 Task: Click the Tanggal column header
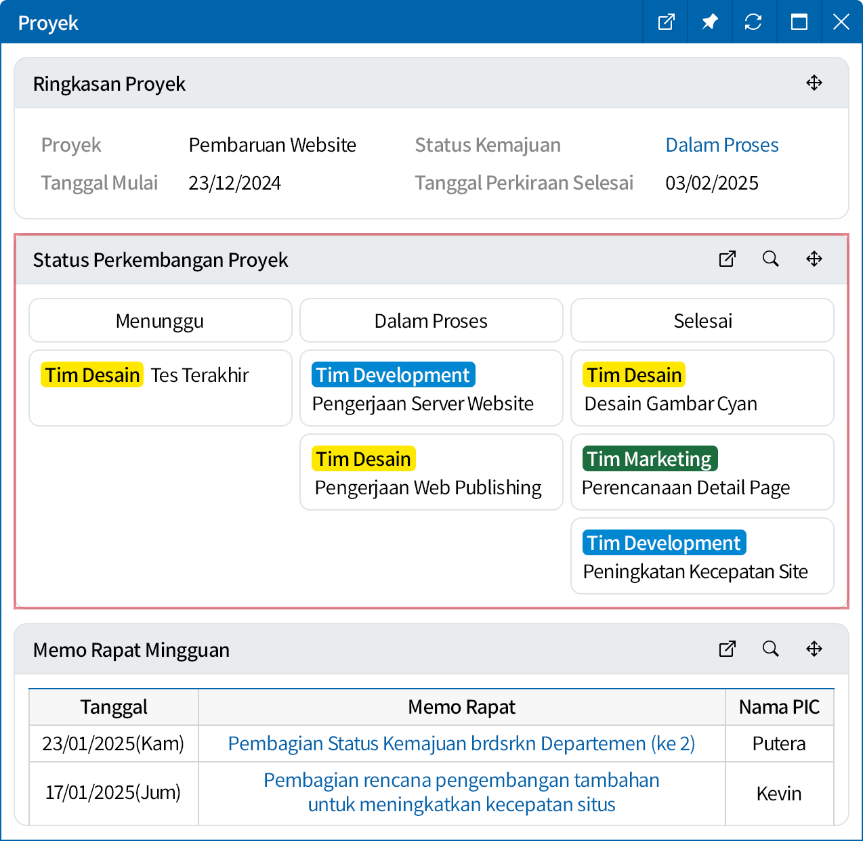114,707
